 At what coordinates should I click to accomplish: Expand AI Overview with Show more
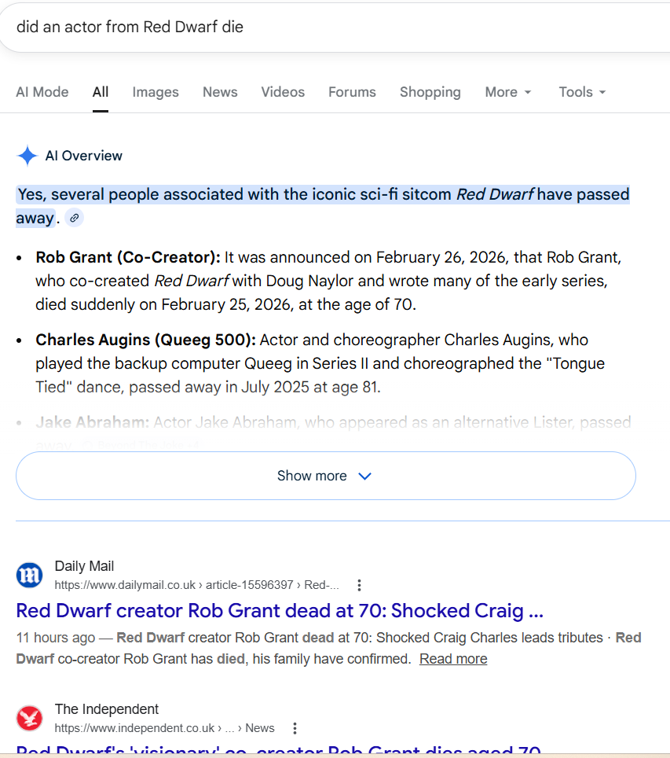[x=325, y=476]
